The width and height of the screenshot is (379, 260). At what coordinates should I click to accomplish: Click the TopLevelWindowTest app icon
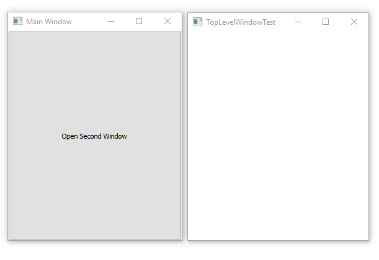(197, 22)
